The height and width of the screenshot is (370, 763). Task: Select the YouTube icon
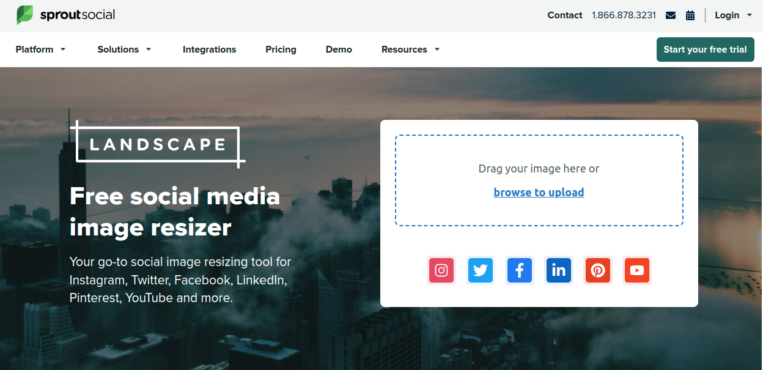pyautogui.click(x=637, y=270)
